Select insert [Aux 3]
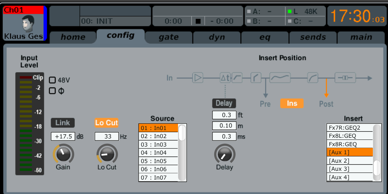This screenshot has width=388, height=194. (350, 169)
